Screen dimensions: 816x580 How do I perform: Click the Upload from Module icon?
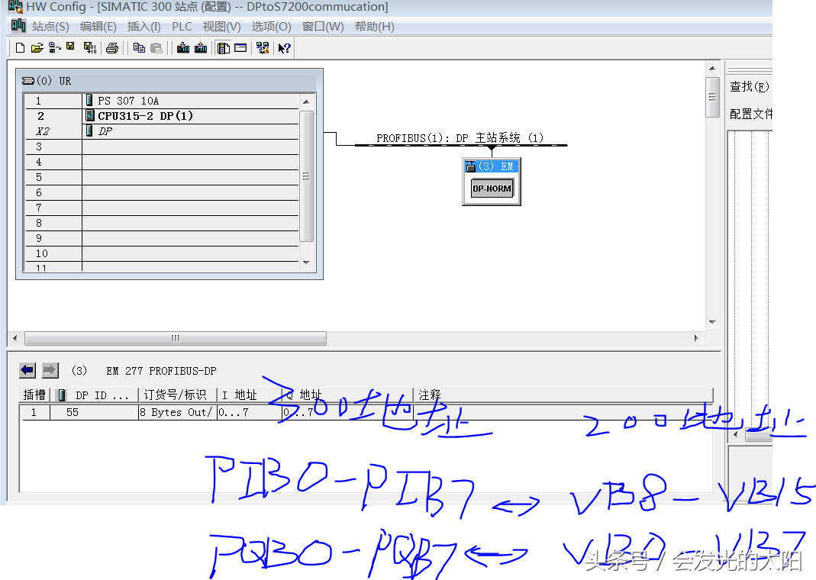tap(201, 48)
